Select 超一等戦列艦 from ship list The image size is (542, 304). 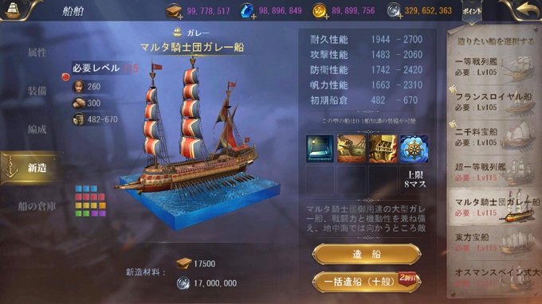pos(494,173)
